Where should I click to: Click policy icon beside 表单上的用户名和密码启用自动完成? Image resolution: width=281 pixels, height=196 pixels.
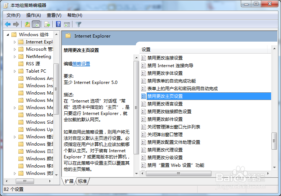143,89
